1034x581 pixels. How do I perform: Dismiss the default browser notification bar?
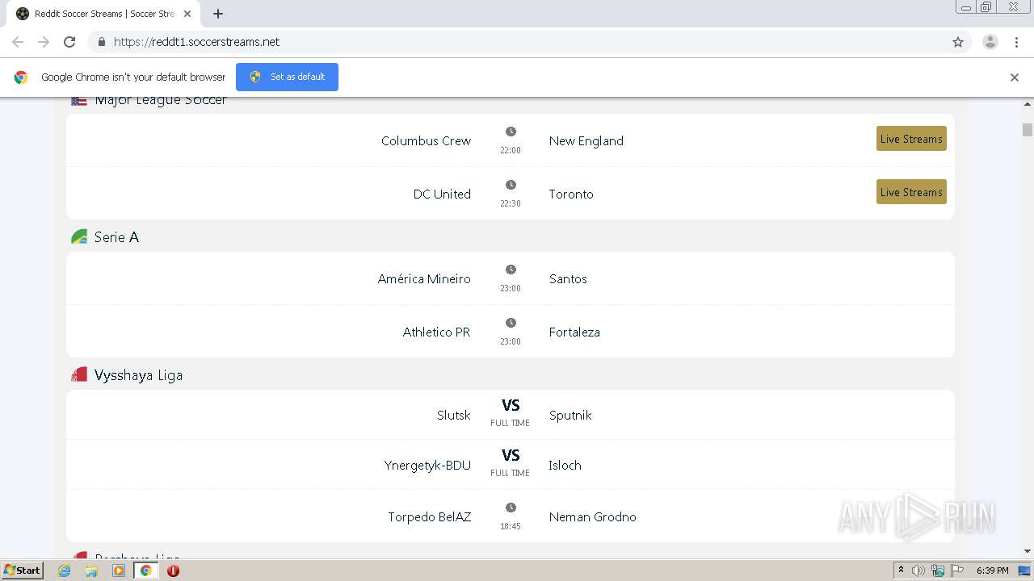(1014, 77)
